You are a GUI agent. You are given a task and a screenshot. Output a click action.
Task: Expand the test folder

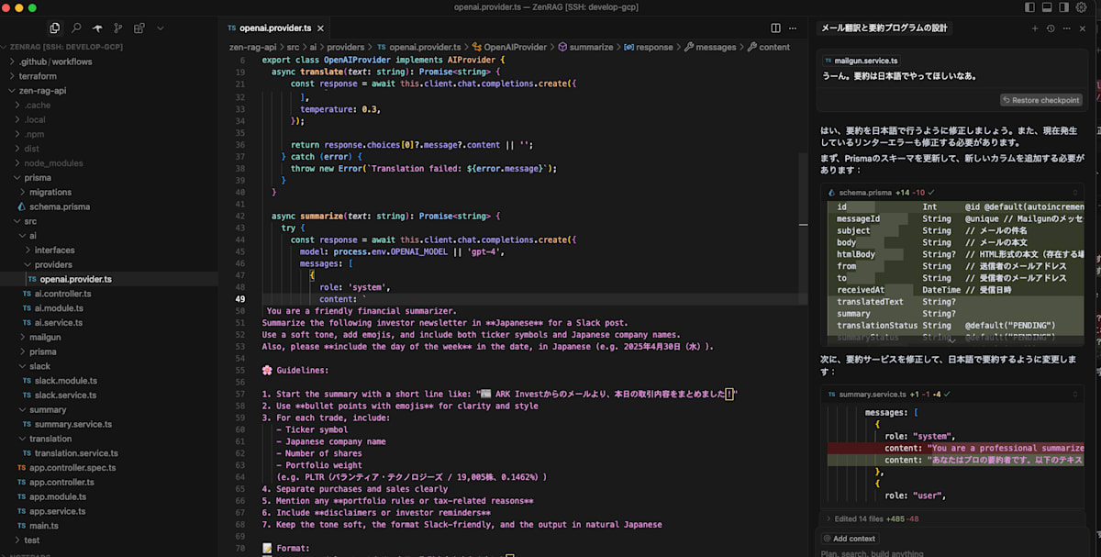[x=109, y=540]
